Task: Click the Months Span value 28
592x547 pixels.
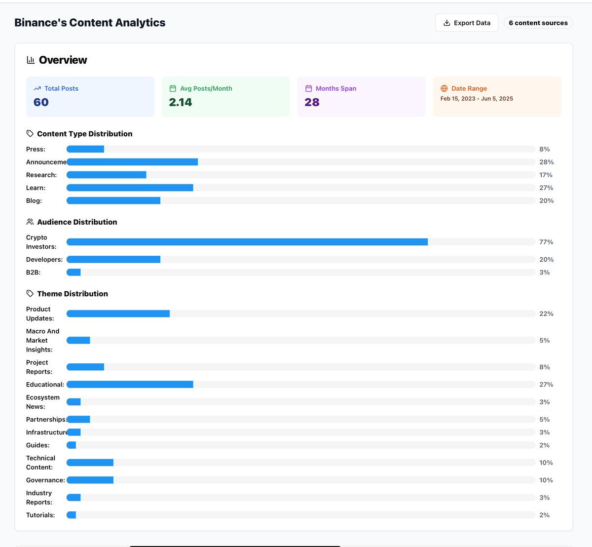Action: pos(312,102)
